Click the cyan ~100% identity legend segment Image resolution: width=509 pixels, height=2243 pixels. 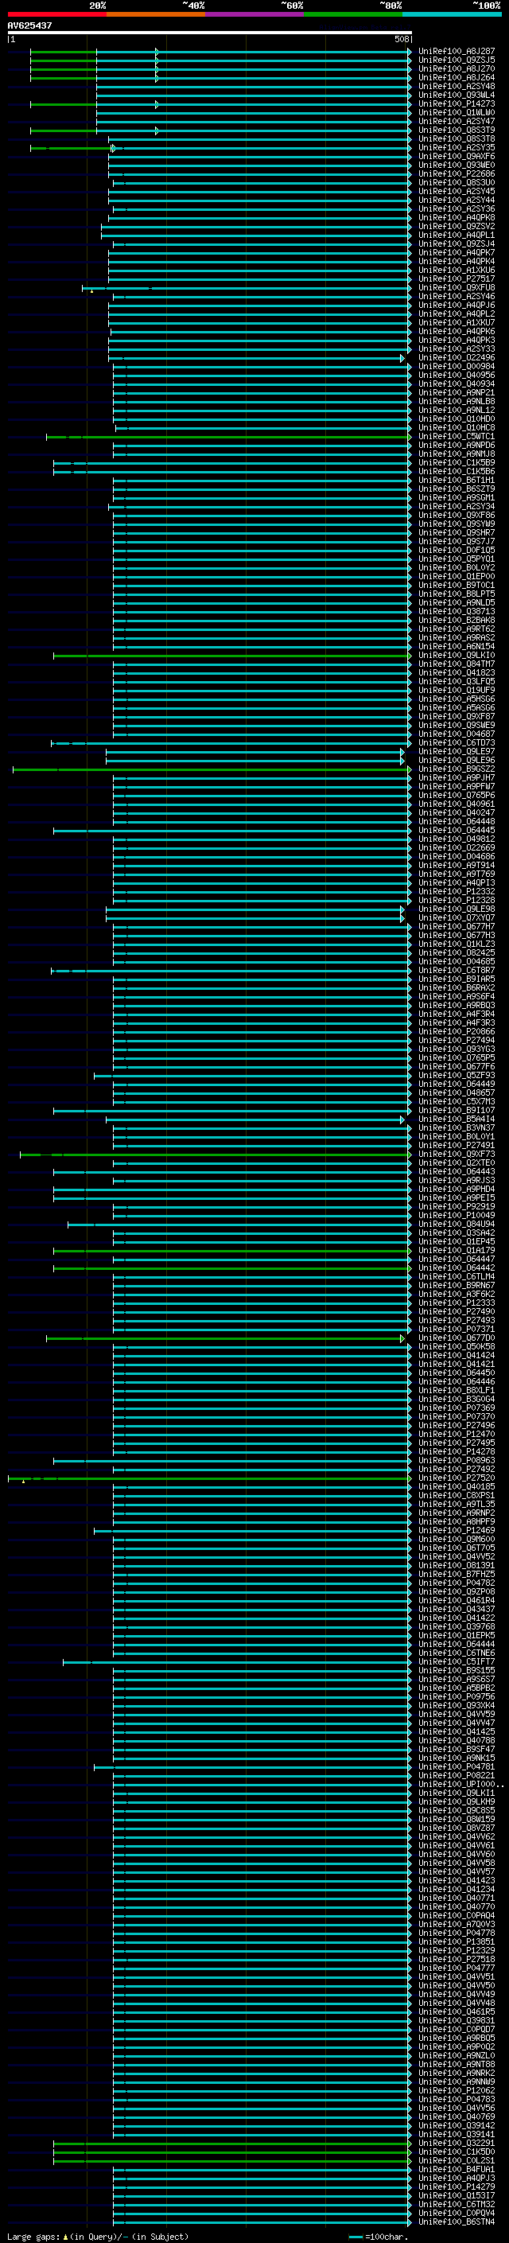tap(452, 14)
